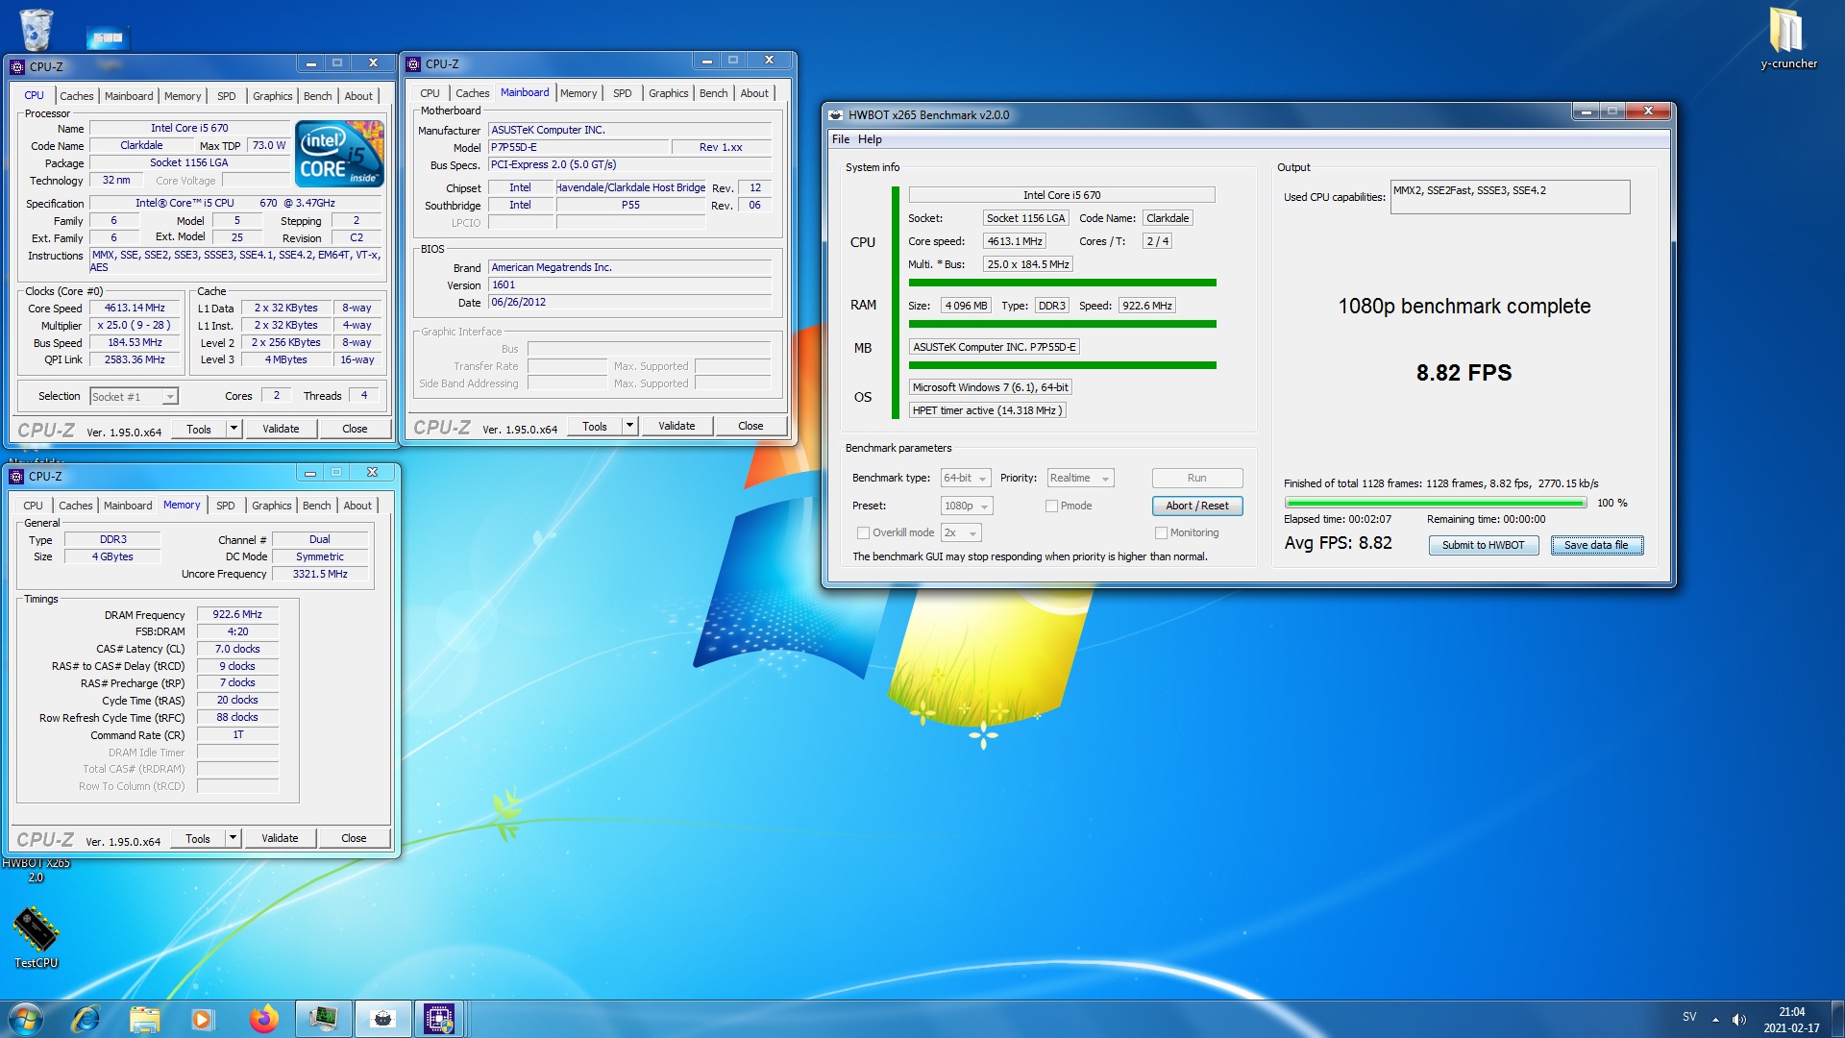Open the Socket #1 selection dropdown
The height and width of the screenshot is (1038, 1845).
[x=134, y=397]
